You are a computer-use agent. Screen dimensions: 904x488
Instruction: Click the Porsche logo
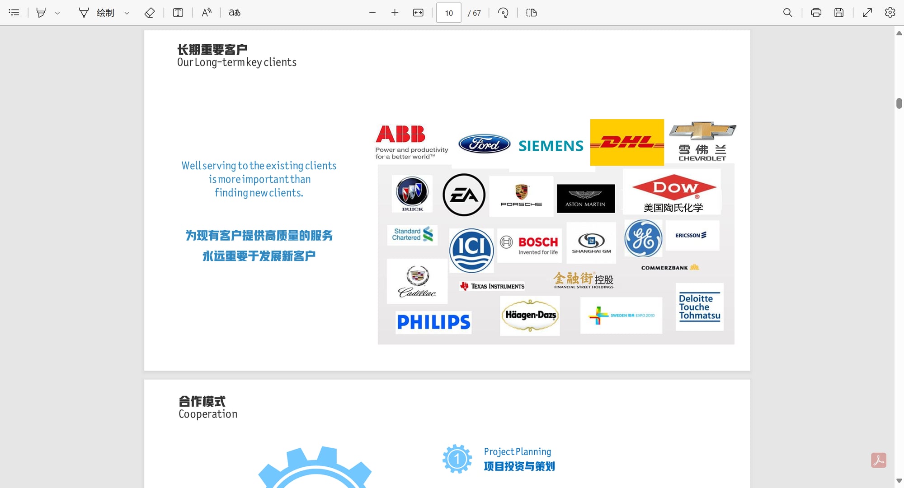click(x=521, y=195)
